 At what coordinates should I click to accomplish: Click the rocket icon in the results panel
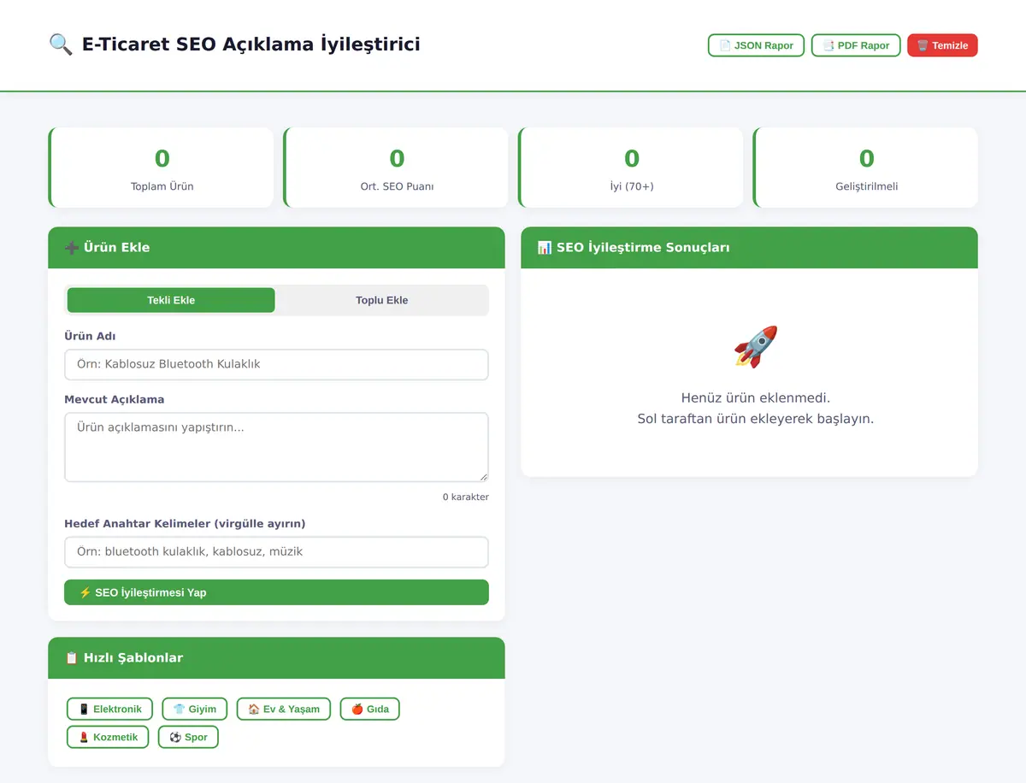point(756,346)
